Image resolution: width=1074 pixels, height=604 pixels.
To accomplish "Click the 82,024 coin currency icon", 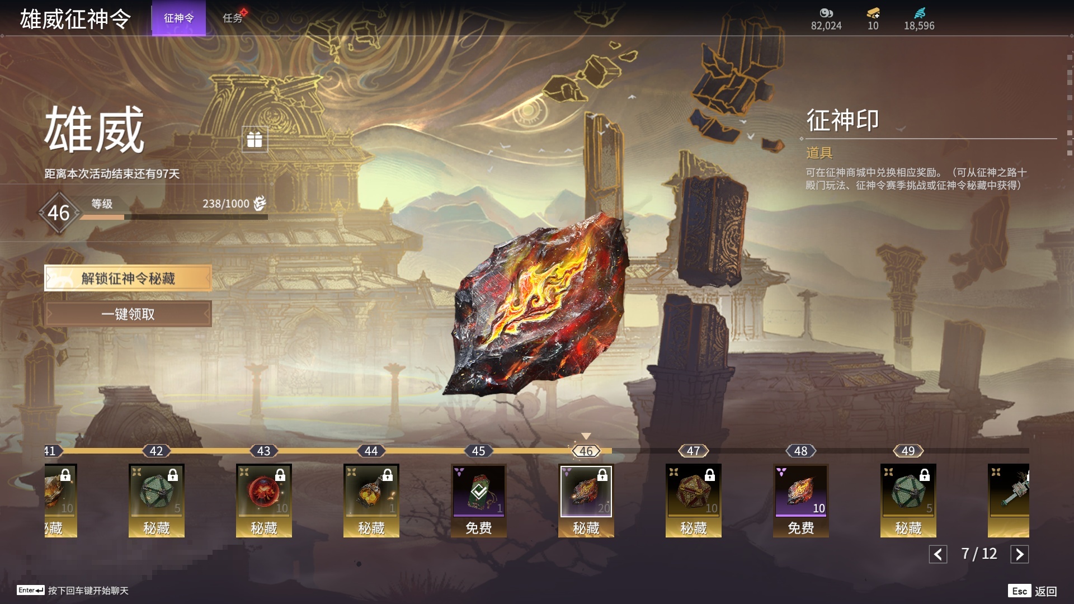I will (826, 12).
